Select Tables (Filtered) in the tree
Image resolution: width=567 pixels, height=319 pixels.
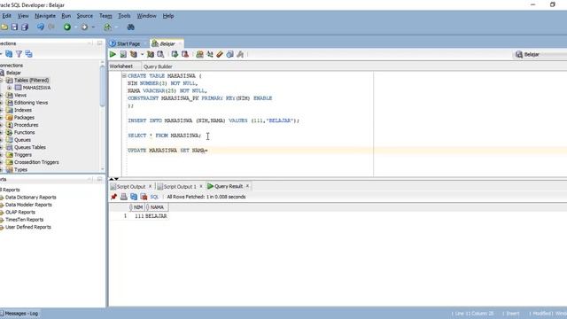(32, 81)
